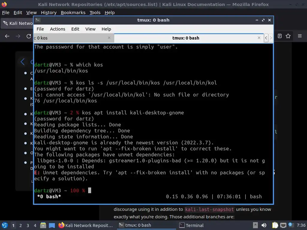This screenshot has height=230, width=307.
Task: Switch to workspace 4
Action: (35, 225)
